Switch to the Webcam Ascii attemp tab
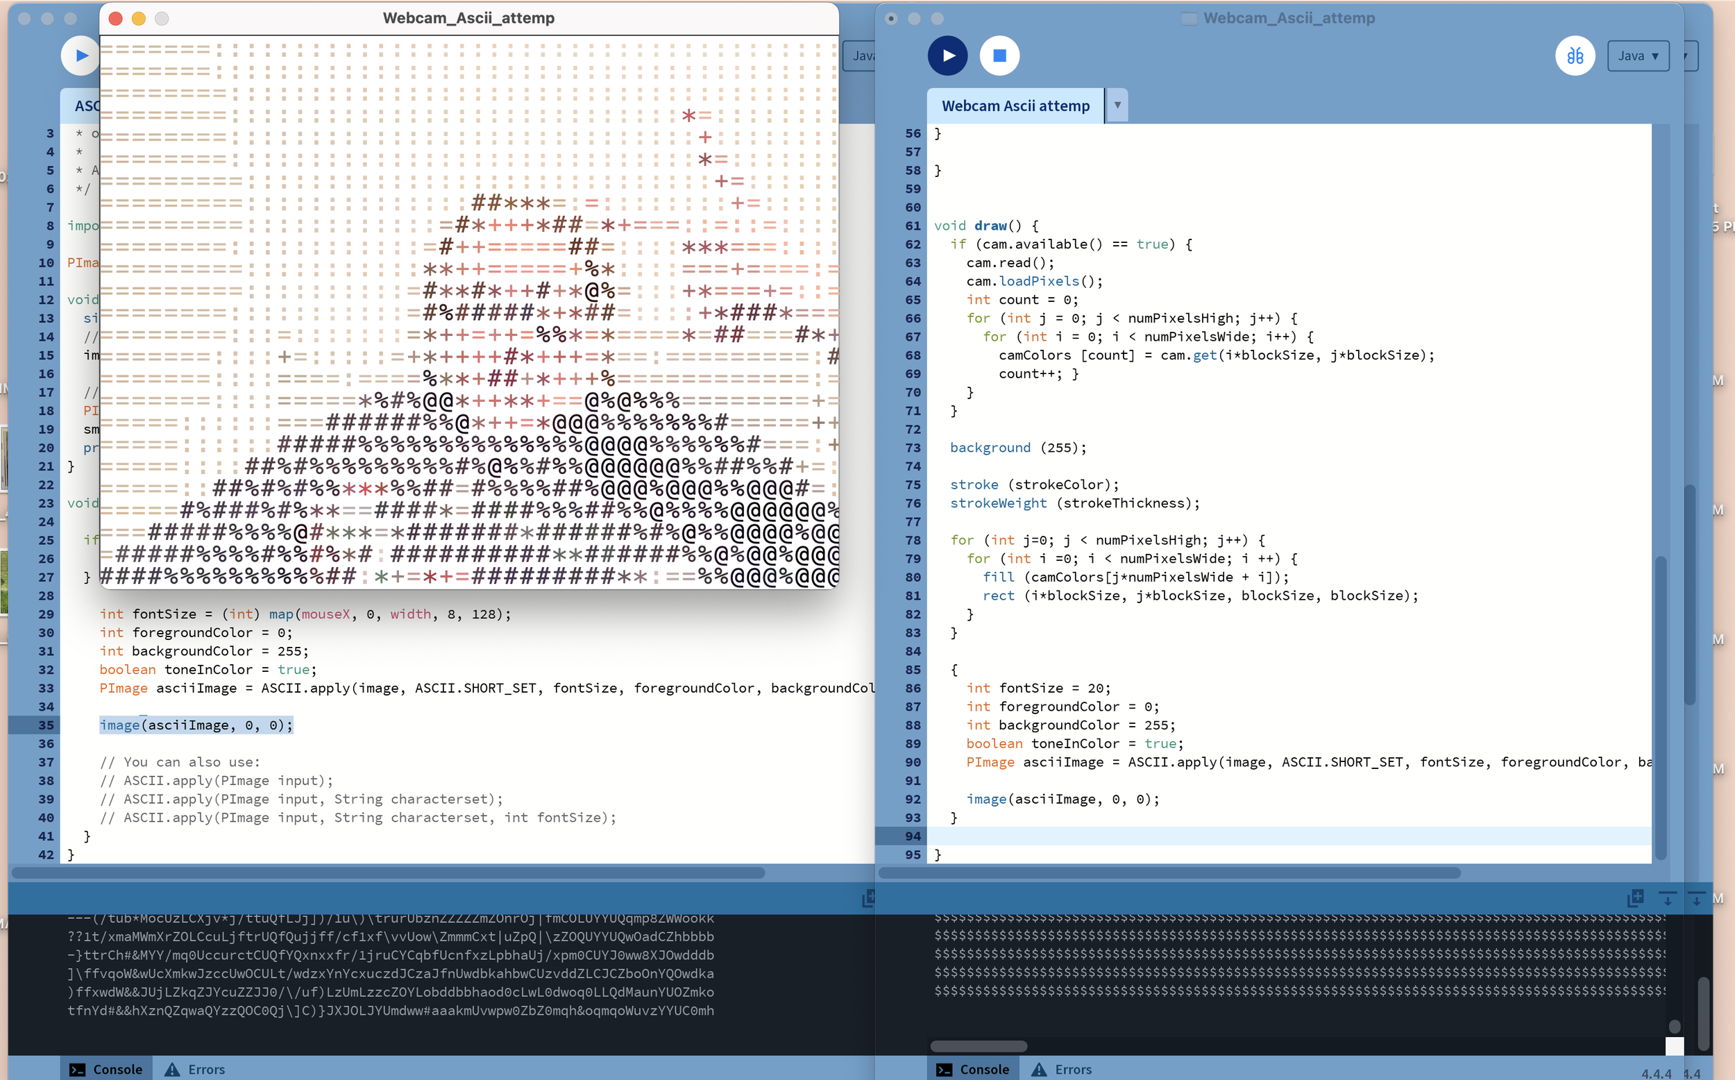 [x=1015, y=105]
